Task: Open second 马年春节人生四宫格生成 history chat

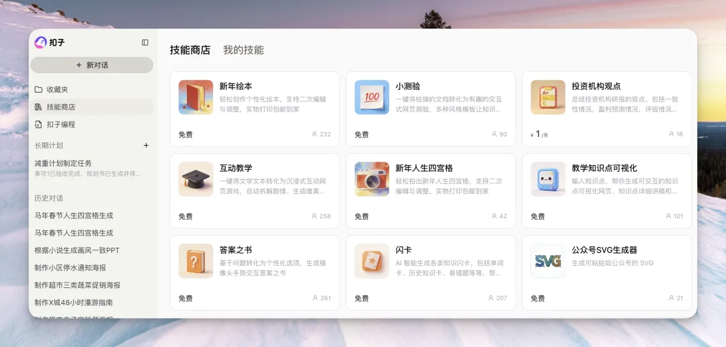Action: tap(74, 233)
